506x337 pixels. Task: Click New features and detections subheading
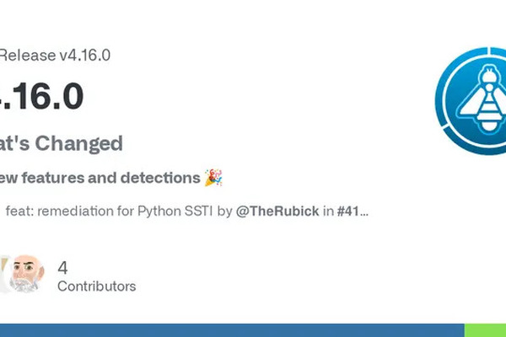(x=100, y=178)
